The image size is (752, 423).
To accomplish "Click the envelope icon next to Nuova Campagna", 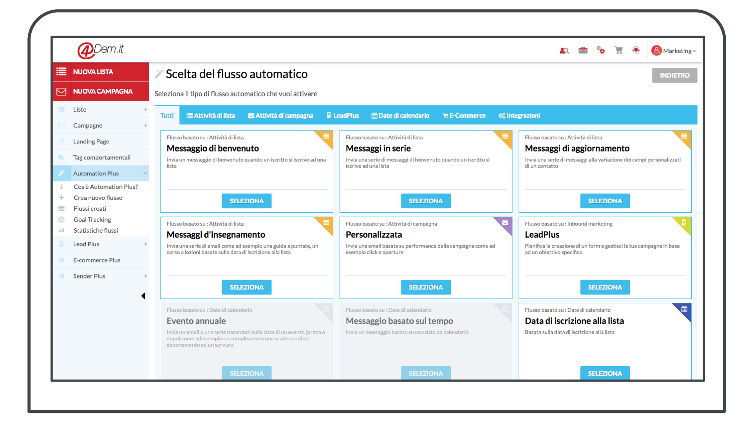I will [62, 91].
